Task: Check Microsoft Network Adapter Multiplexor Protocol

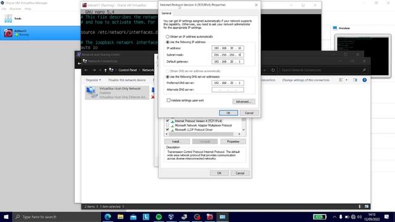Action: [x=167, y=125]
